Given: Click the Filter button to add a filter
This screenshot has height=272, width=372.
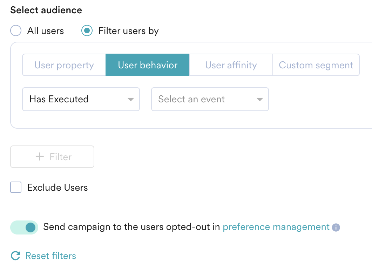Looking at the screenshot, I should [x=52, y=156].
